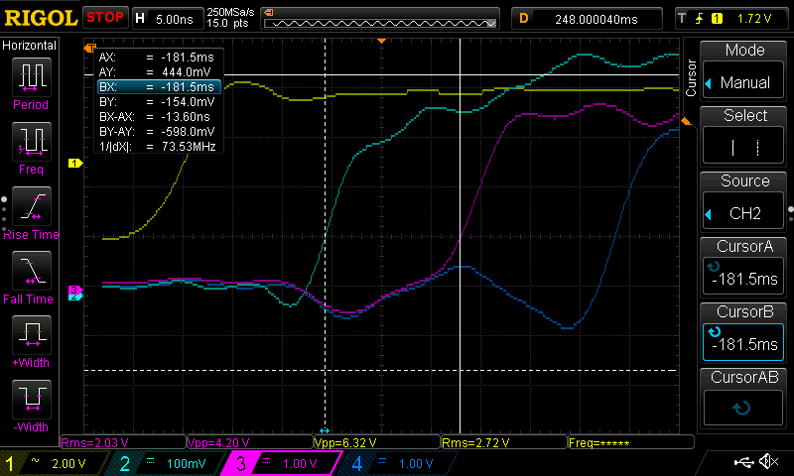The image size is (794, 476).
Task: Click the BX cursor readout row
Action: click(159, 87)
